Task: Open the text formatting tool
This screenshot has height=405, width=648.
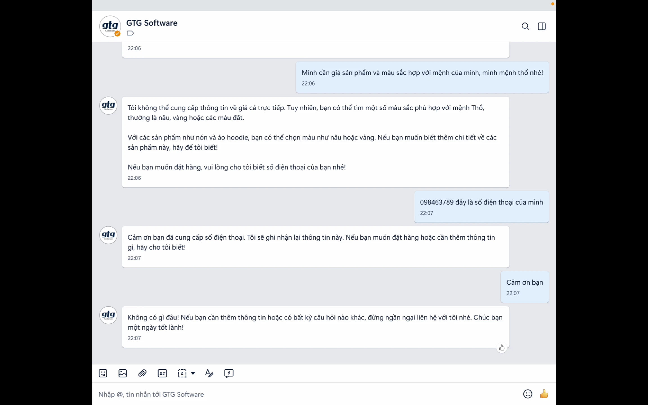Action: tap(209, 373)
